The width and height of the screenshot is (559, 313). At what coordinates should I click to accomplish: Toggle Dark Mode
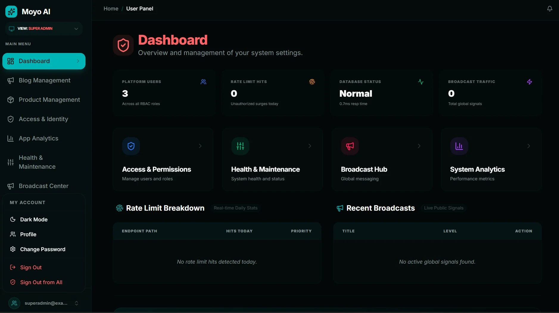pos(34,220)
